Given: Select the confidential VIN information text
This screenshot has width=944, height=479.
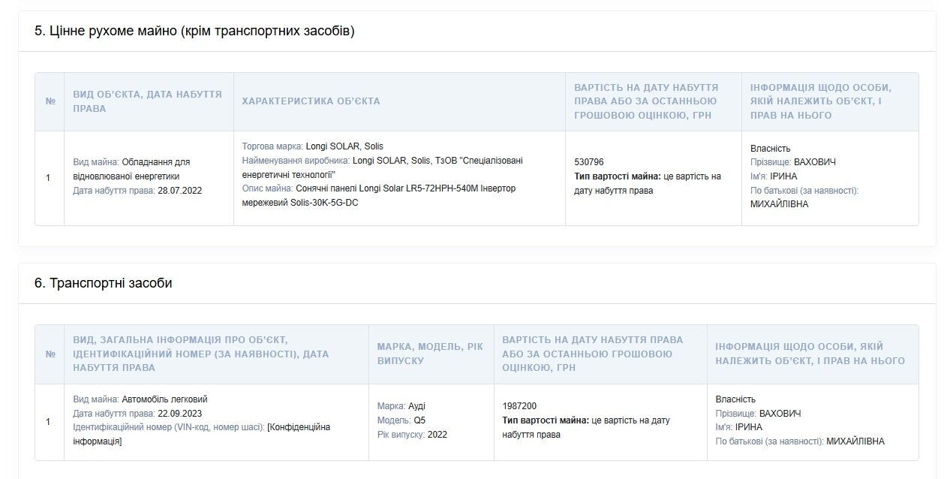Looking at the screenshot, I should click(201, 435).
